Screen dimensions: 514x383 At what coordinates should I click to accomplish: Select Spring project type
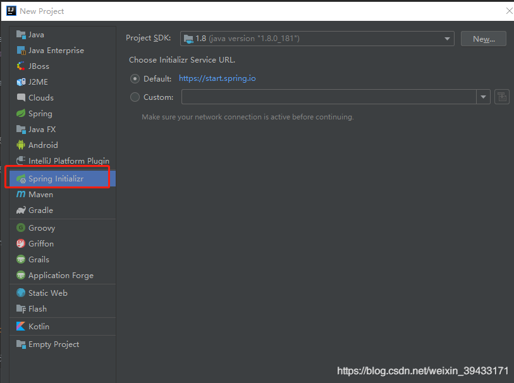click(63, 113)
